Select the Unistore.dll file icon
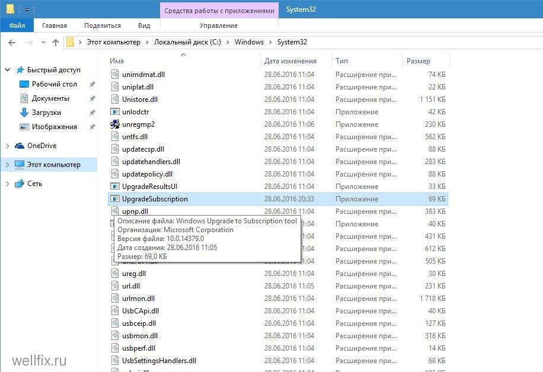Screen dimensions: 543x372 click(x=115, y=100)
